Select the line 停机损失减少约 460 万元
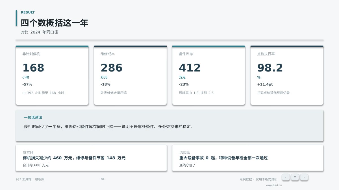This screenshot has width=339, height=190. (x=74, y=158)
